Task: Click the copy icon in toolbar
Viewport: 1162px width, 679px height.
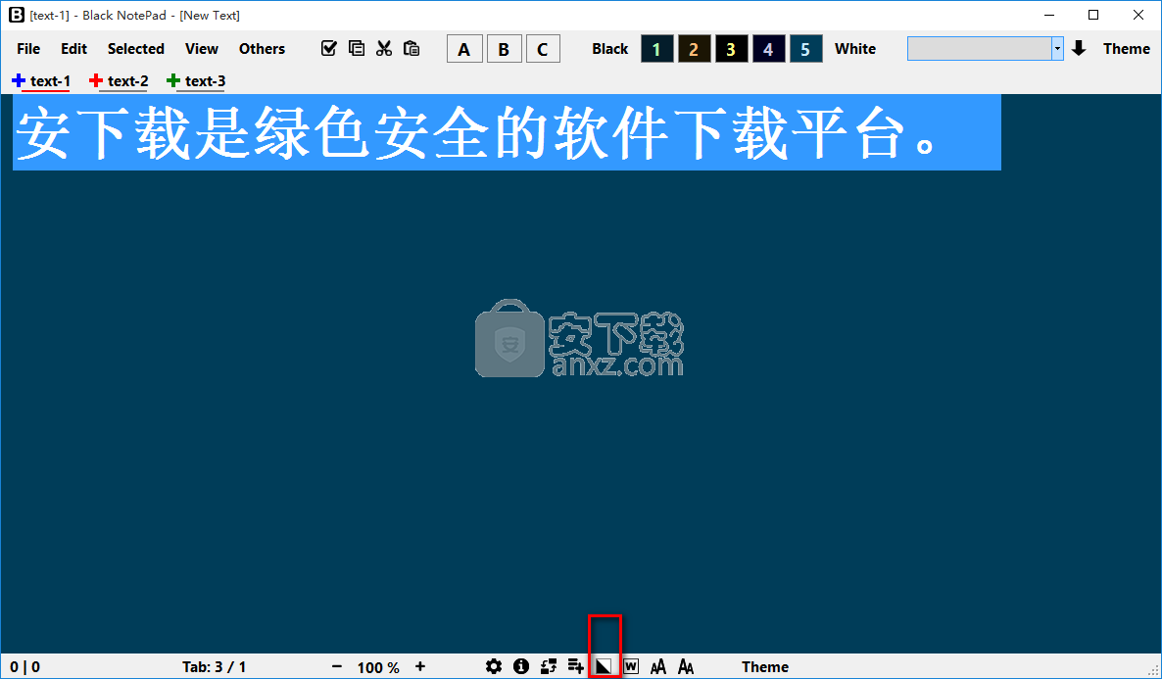Action: [x=357, y=48]
